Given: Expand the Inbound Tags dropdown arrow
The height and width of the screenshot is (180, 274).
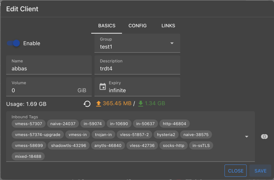Looking at the screenshot, I should tap(246, 136).
